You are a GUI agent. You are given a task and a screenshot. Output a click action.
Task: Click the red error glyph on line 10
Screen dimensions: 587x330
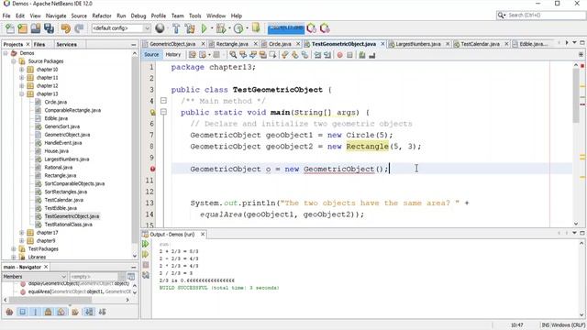click(153, 169)
